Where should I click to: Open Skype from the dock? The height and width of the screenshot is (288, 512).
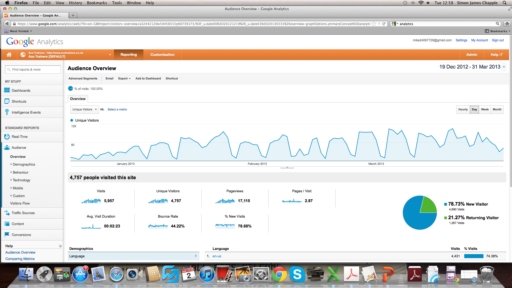[297, 274]
